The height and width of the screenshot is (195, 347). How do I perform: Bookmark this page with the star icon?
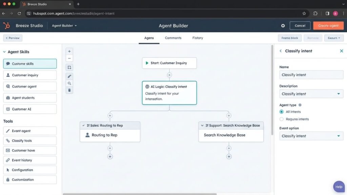tap(304, 14)
